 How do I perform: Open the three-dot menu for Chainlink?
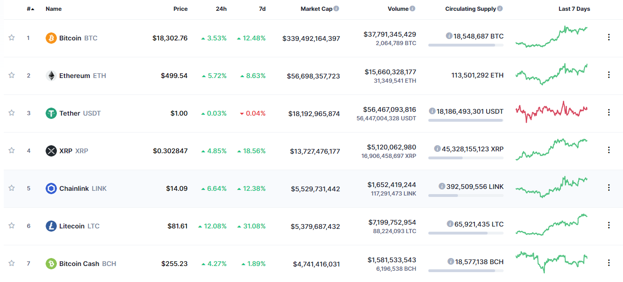tap(609, 188)
